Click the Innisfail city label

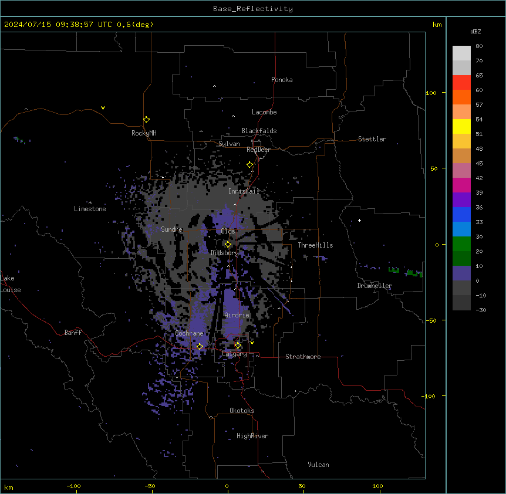coord(244,191)
